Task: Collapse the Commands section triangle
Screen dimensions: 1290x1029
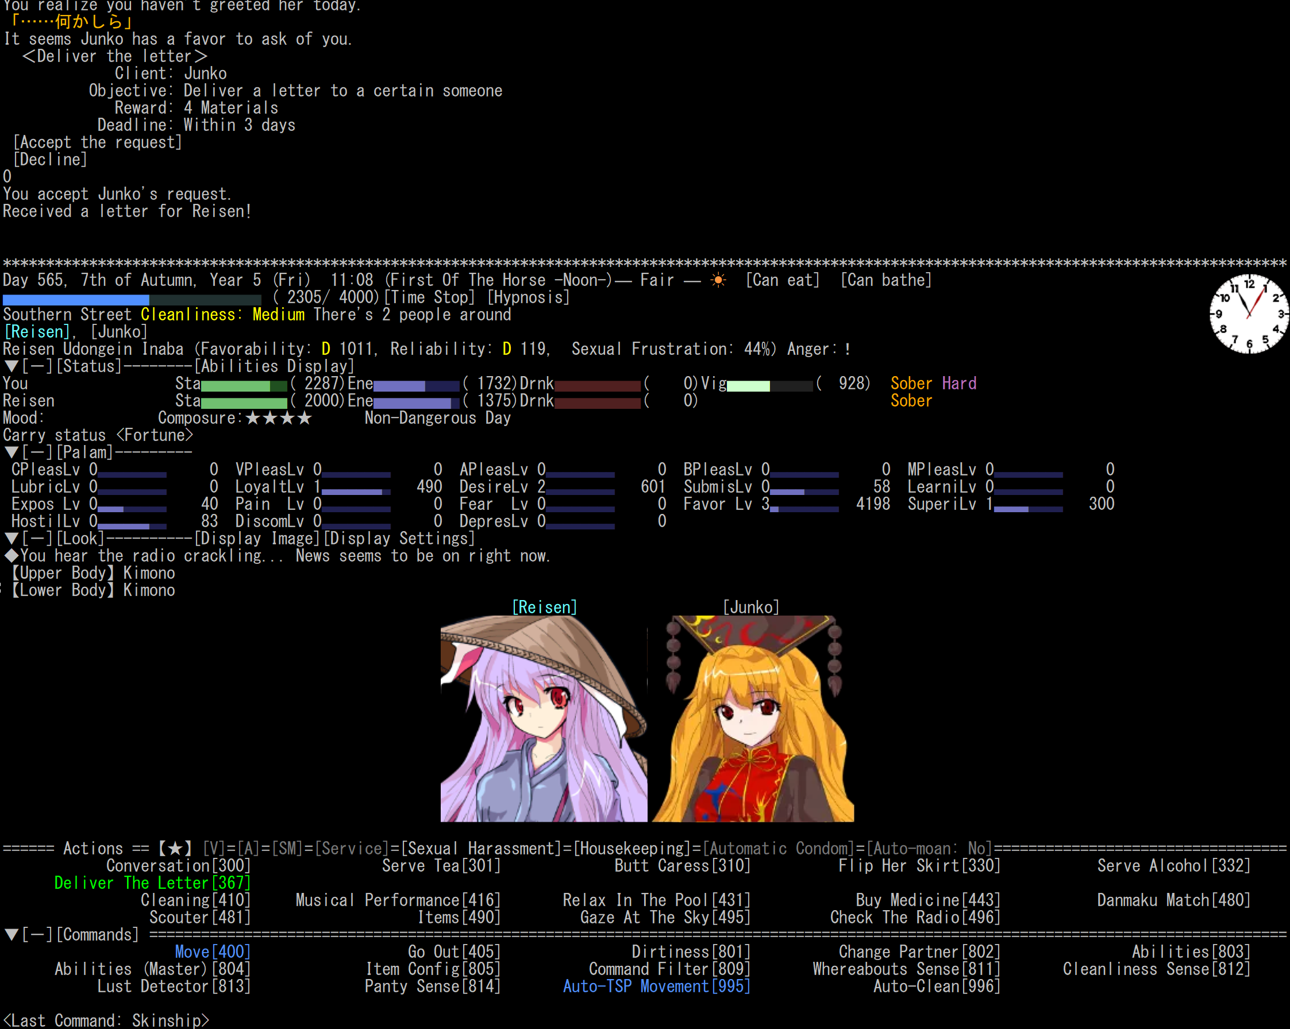Action: coord(11,934)
